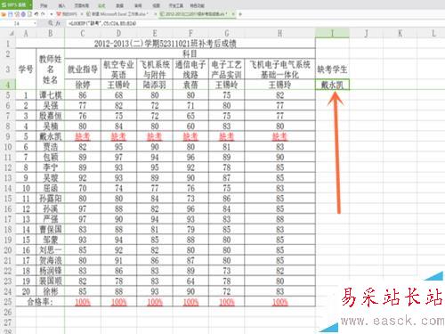Open the 视图 ribbon tab
Viewport: 445px width, 334px height.
(156, 5)
